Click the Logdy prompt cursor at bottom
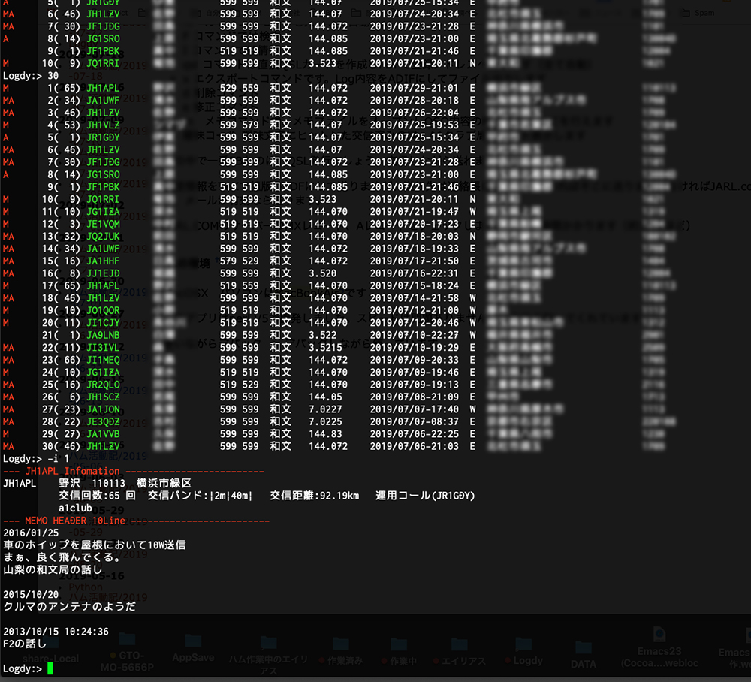 pyautogui.click(x=50, y=669)
